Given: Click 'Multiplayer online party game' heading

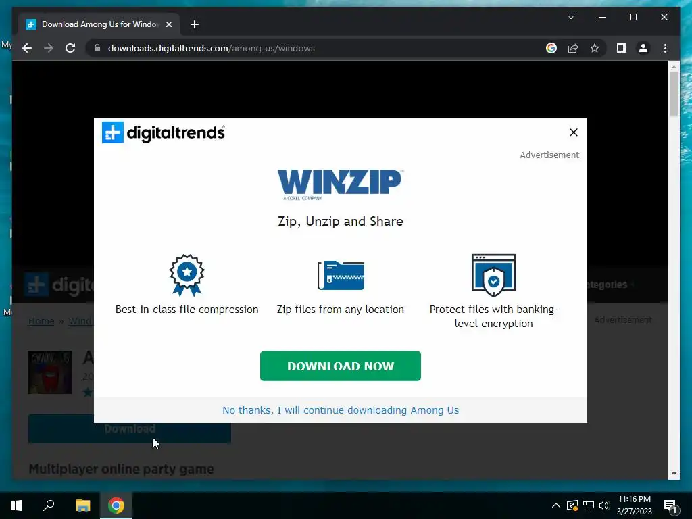Looking at the screenshot, I should point(122,469).
